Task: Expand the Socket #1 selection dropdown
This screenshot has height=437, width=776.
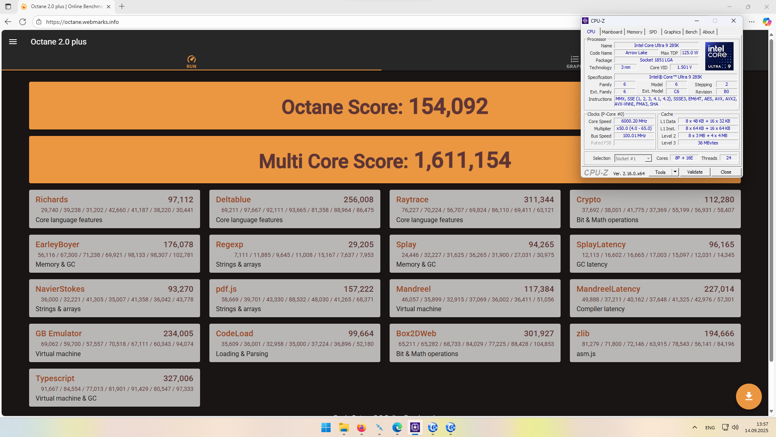Action: click(648, 159)
